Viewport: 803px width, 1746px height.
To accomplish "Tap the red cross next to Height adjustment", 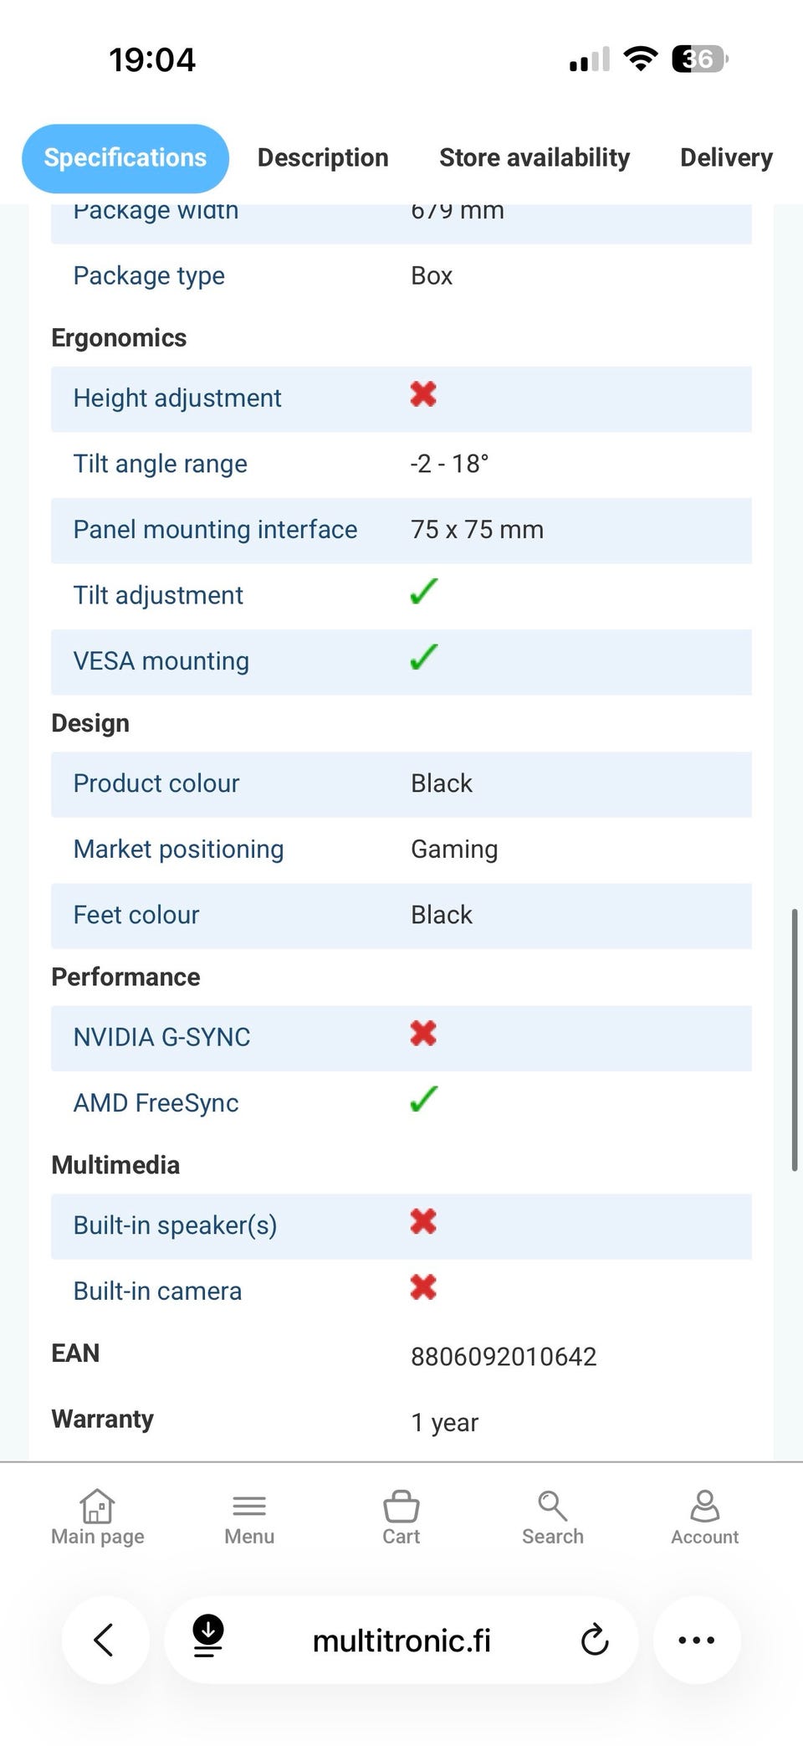I will 423,394.
